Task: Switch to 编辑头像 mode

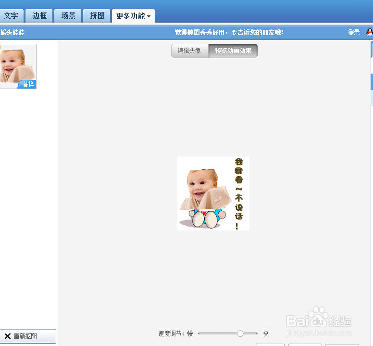Action: click(x=189, y=51)
